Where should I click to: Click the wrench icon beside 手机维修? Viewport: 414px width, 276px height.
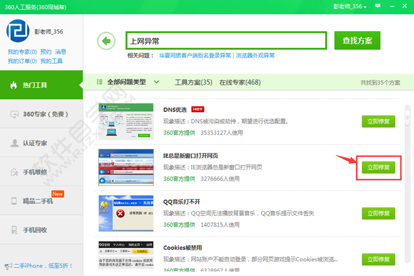pyautogui.click(x=14, y=172)
